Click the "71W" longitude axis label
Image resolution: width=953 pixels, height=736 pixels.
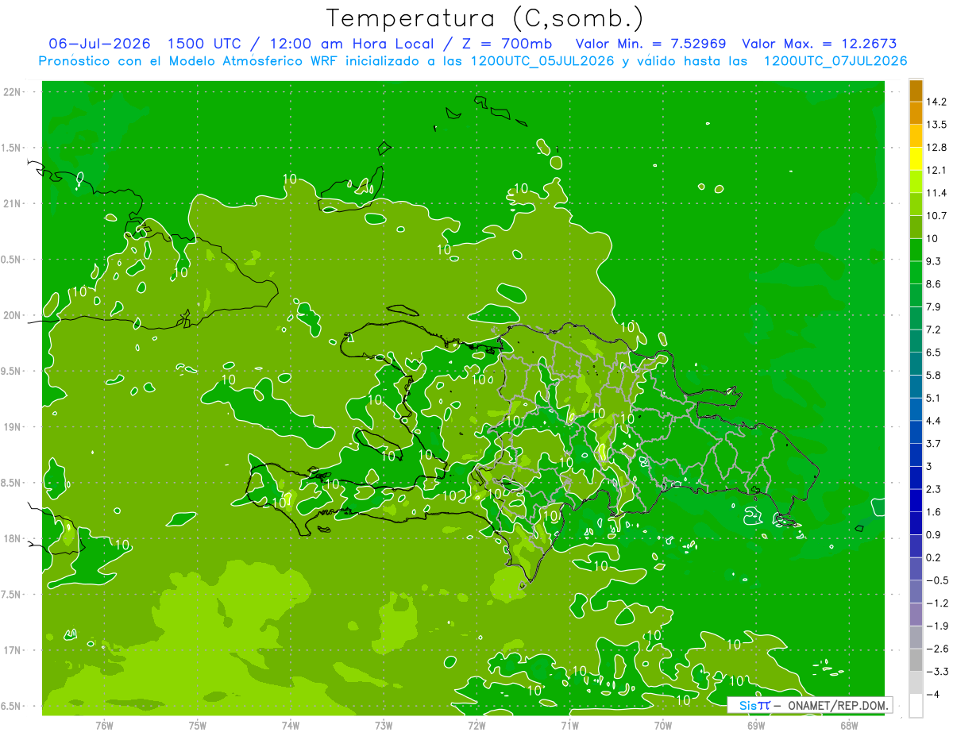[x=569, y=725]
